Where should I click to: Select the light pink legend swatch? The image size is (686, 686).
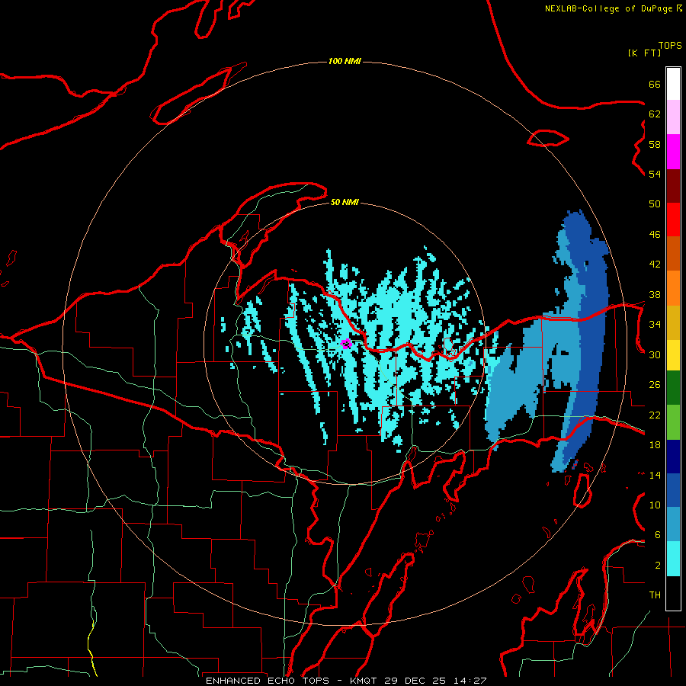click(x=673, y=117)
